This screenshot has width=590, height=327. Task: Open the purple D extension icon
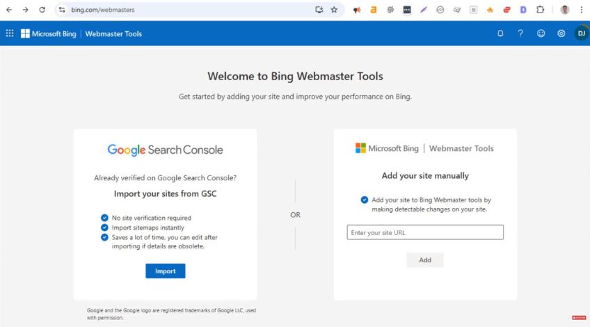coord(523,10)
